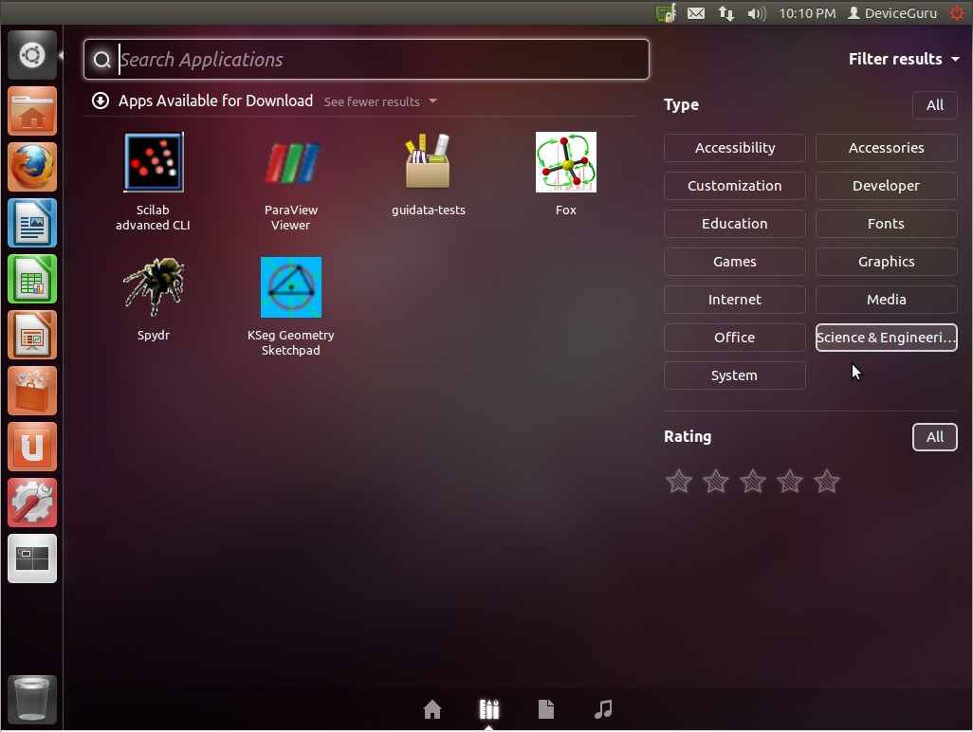Open the 10:10 PM clock menu
Screen dimensions: 973x732
click(x=807, y=13)
